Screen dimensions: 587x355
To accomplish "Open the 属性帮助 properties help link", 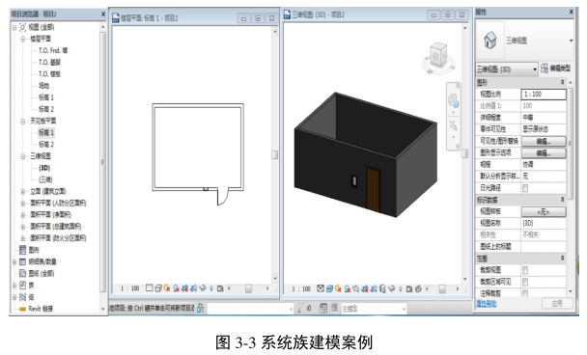I will coord(486,303).
